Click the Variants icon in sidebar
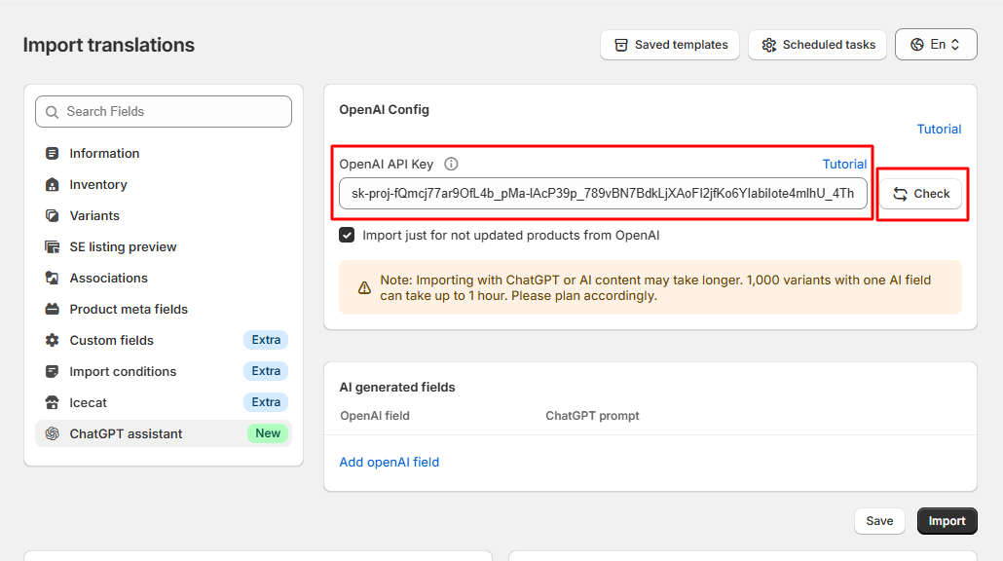The width and height of the screenshot is (1003, 561). [x=52, y=215]
